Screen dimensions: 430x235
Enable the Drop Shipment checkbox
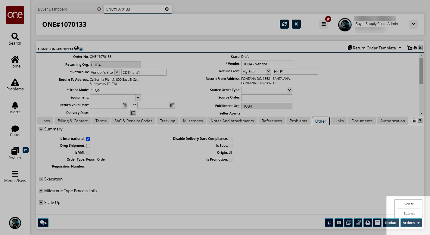(88, 146)
